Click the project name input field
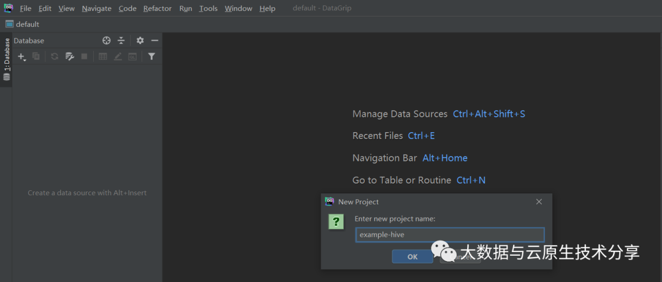The height and width of the screenshot is (282, 662). (450, 235)
